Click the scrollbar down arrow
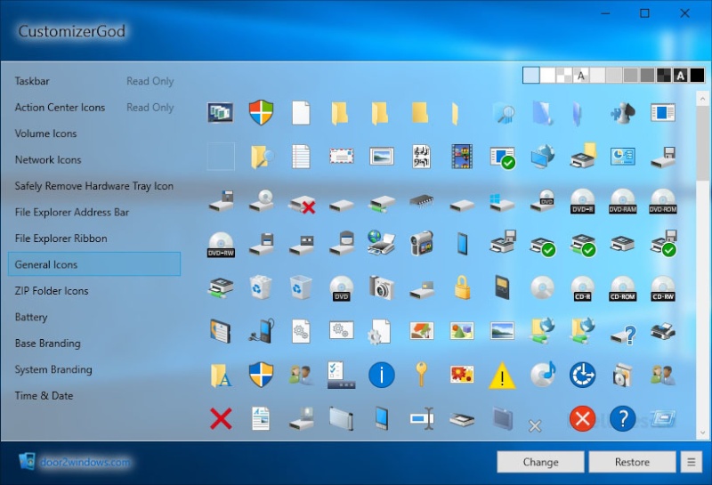This screenshot has width=712, height=485. point(702,432)
